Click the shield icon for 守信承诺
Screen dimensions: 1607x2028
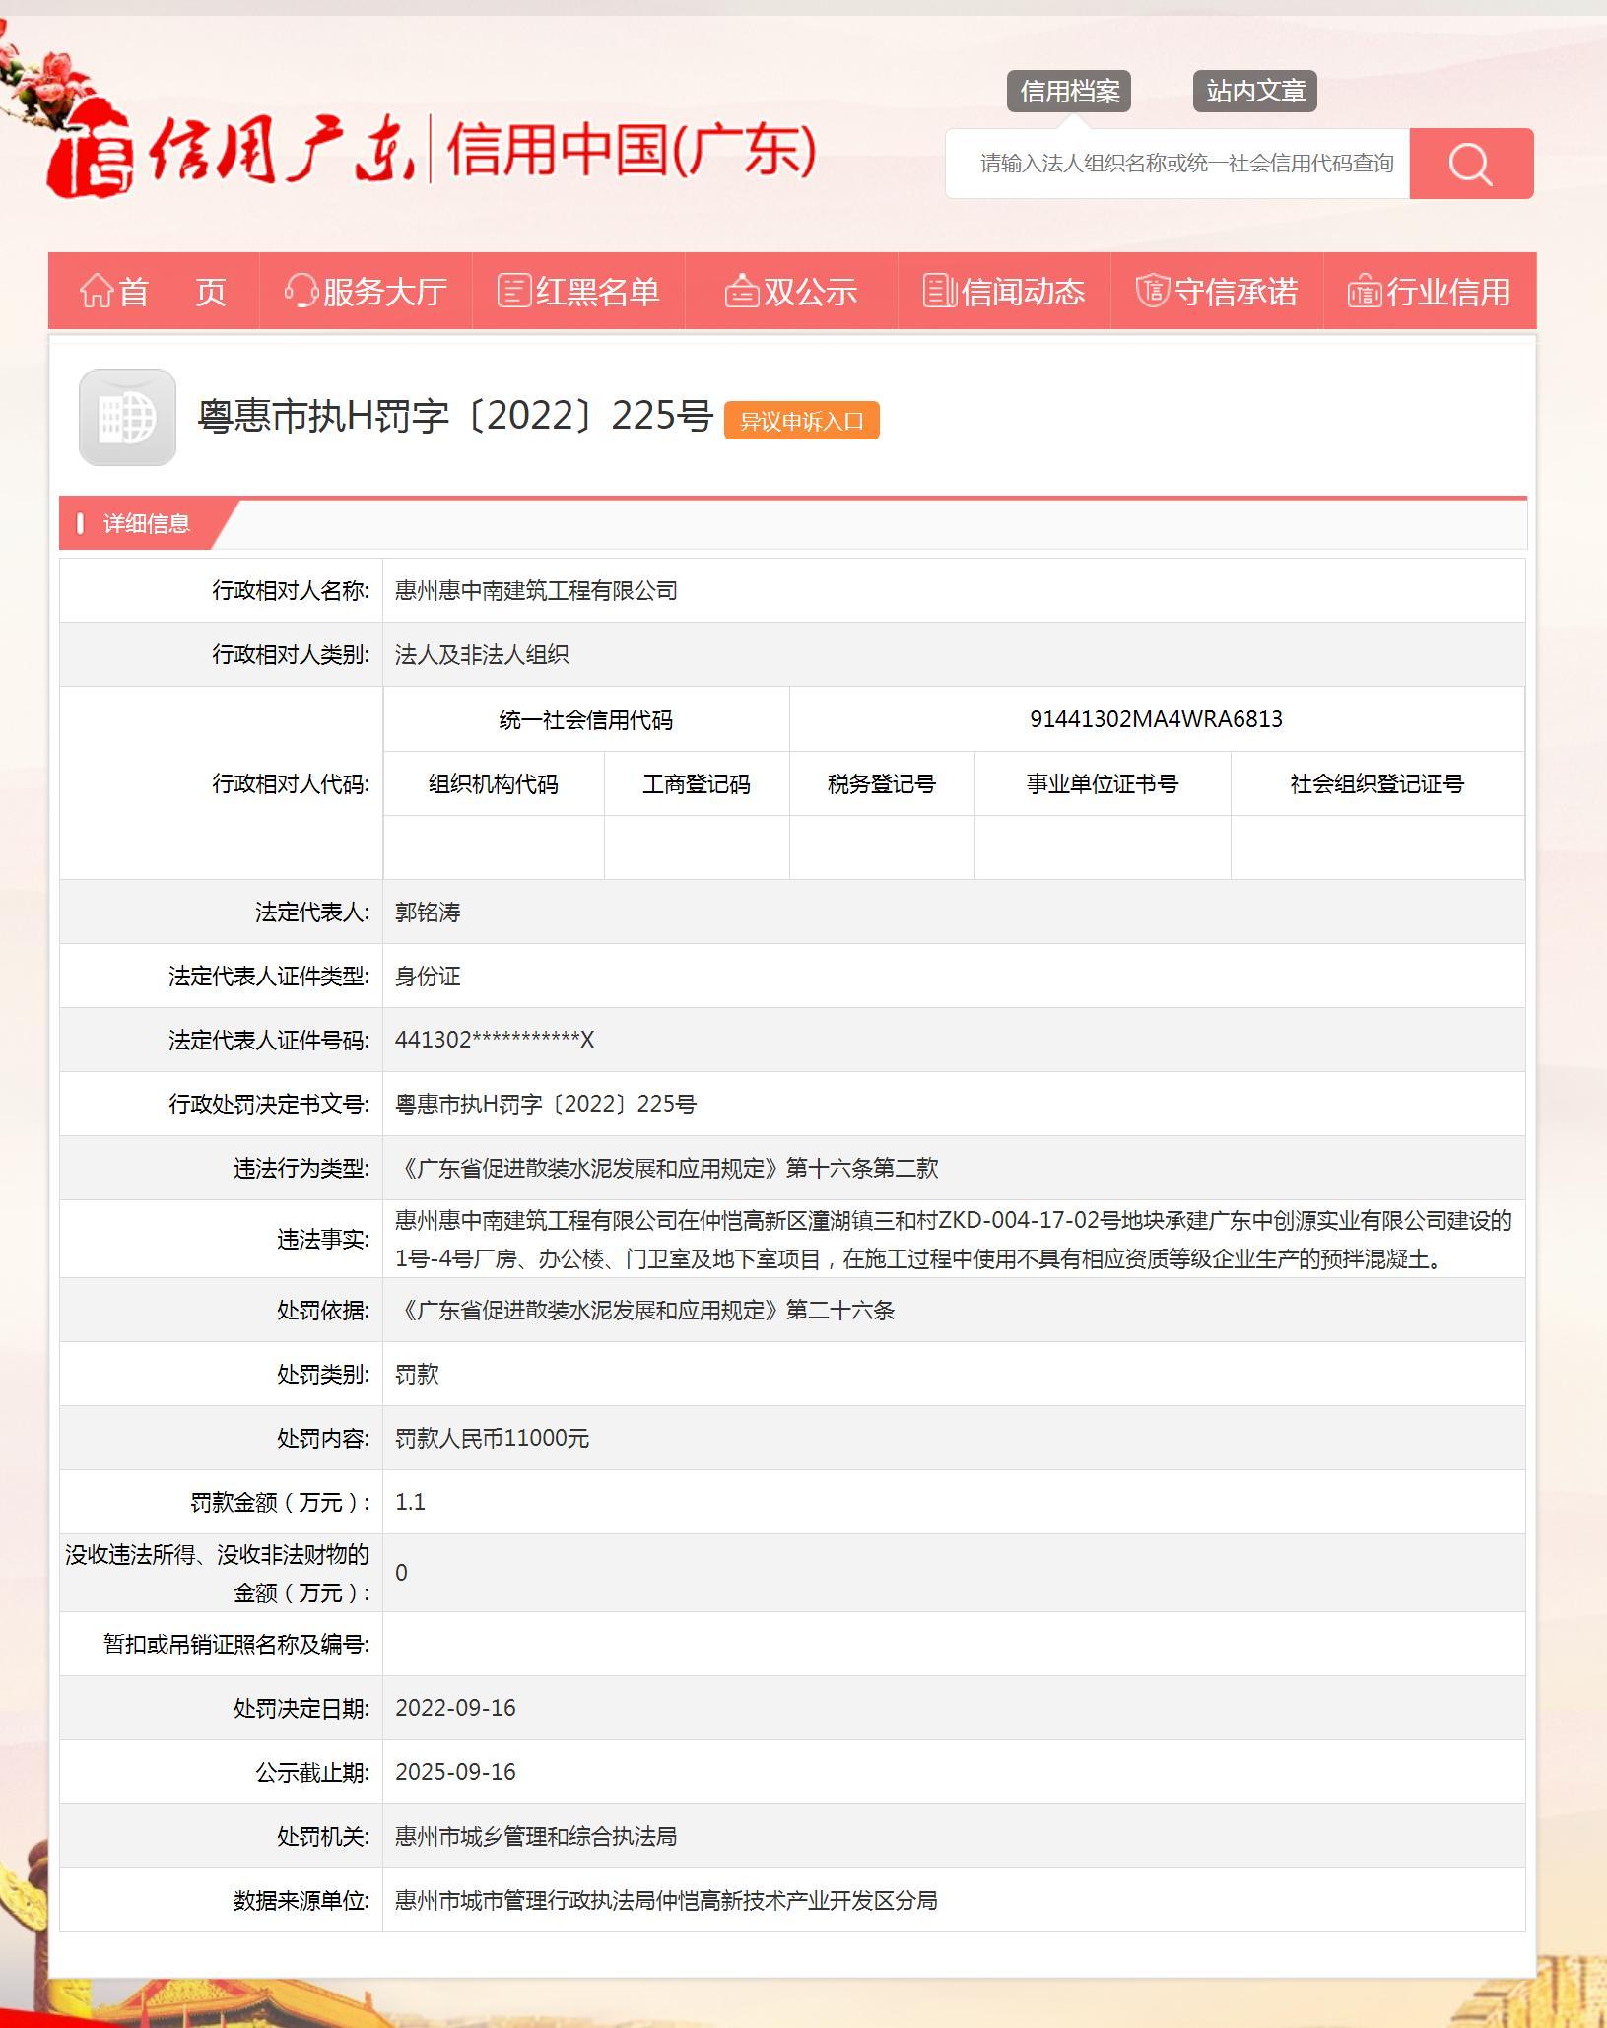pyautogui.click(x=1152, y=292)
